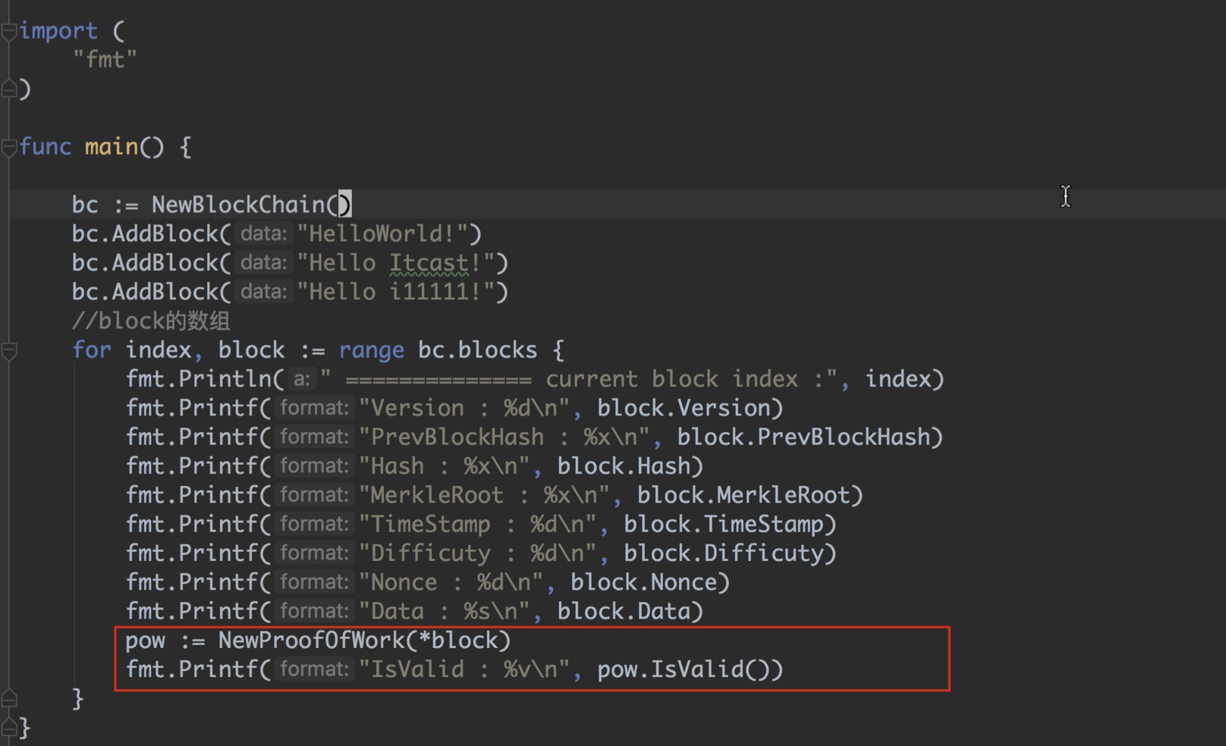This screenshot has height=746, width=1226.
Task: Click the "IsValid : %v\n" format string
Action: click(463, 669)
